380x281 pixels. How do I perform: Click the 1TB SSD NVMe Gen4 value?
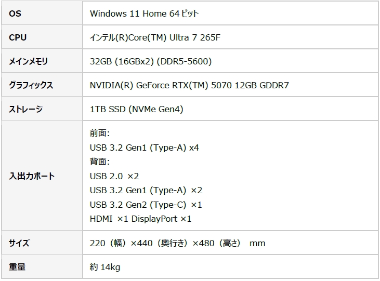136,109
